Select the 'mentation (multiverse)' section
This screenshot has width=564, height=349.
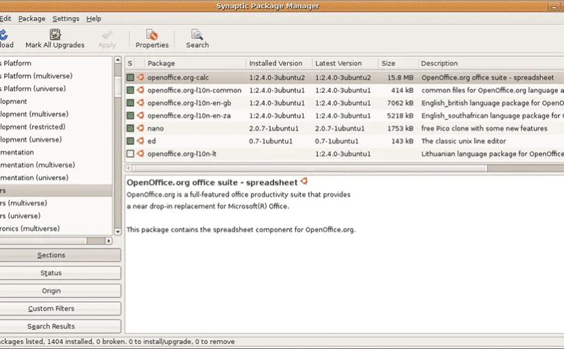(x=38, y=165)
